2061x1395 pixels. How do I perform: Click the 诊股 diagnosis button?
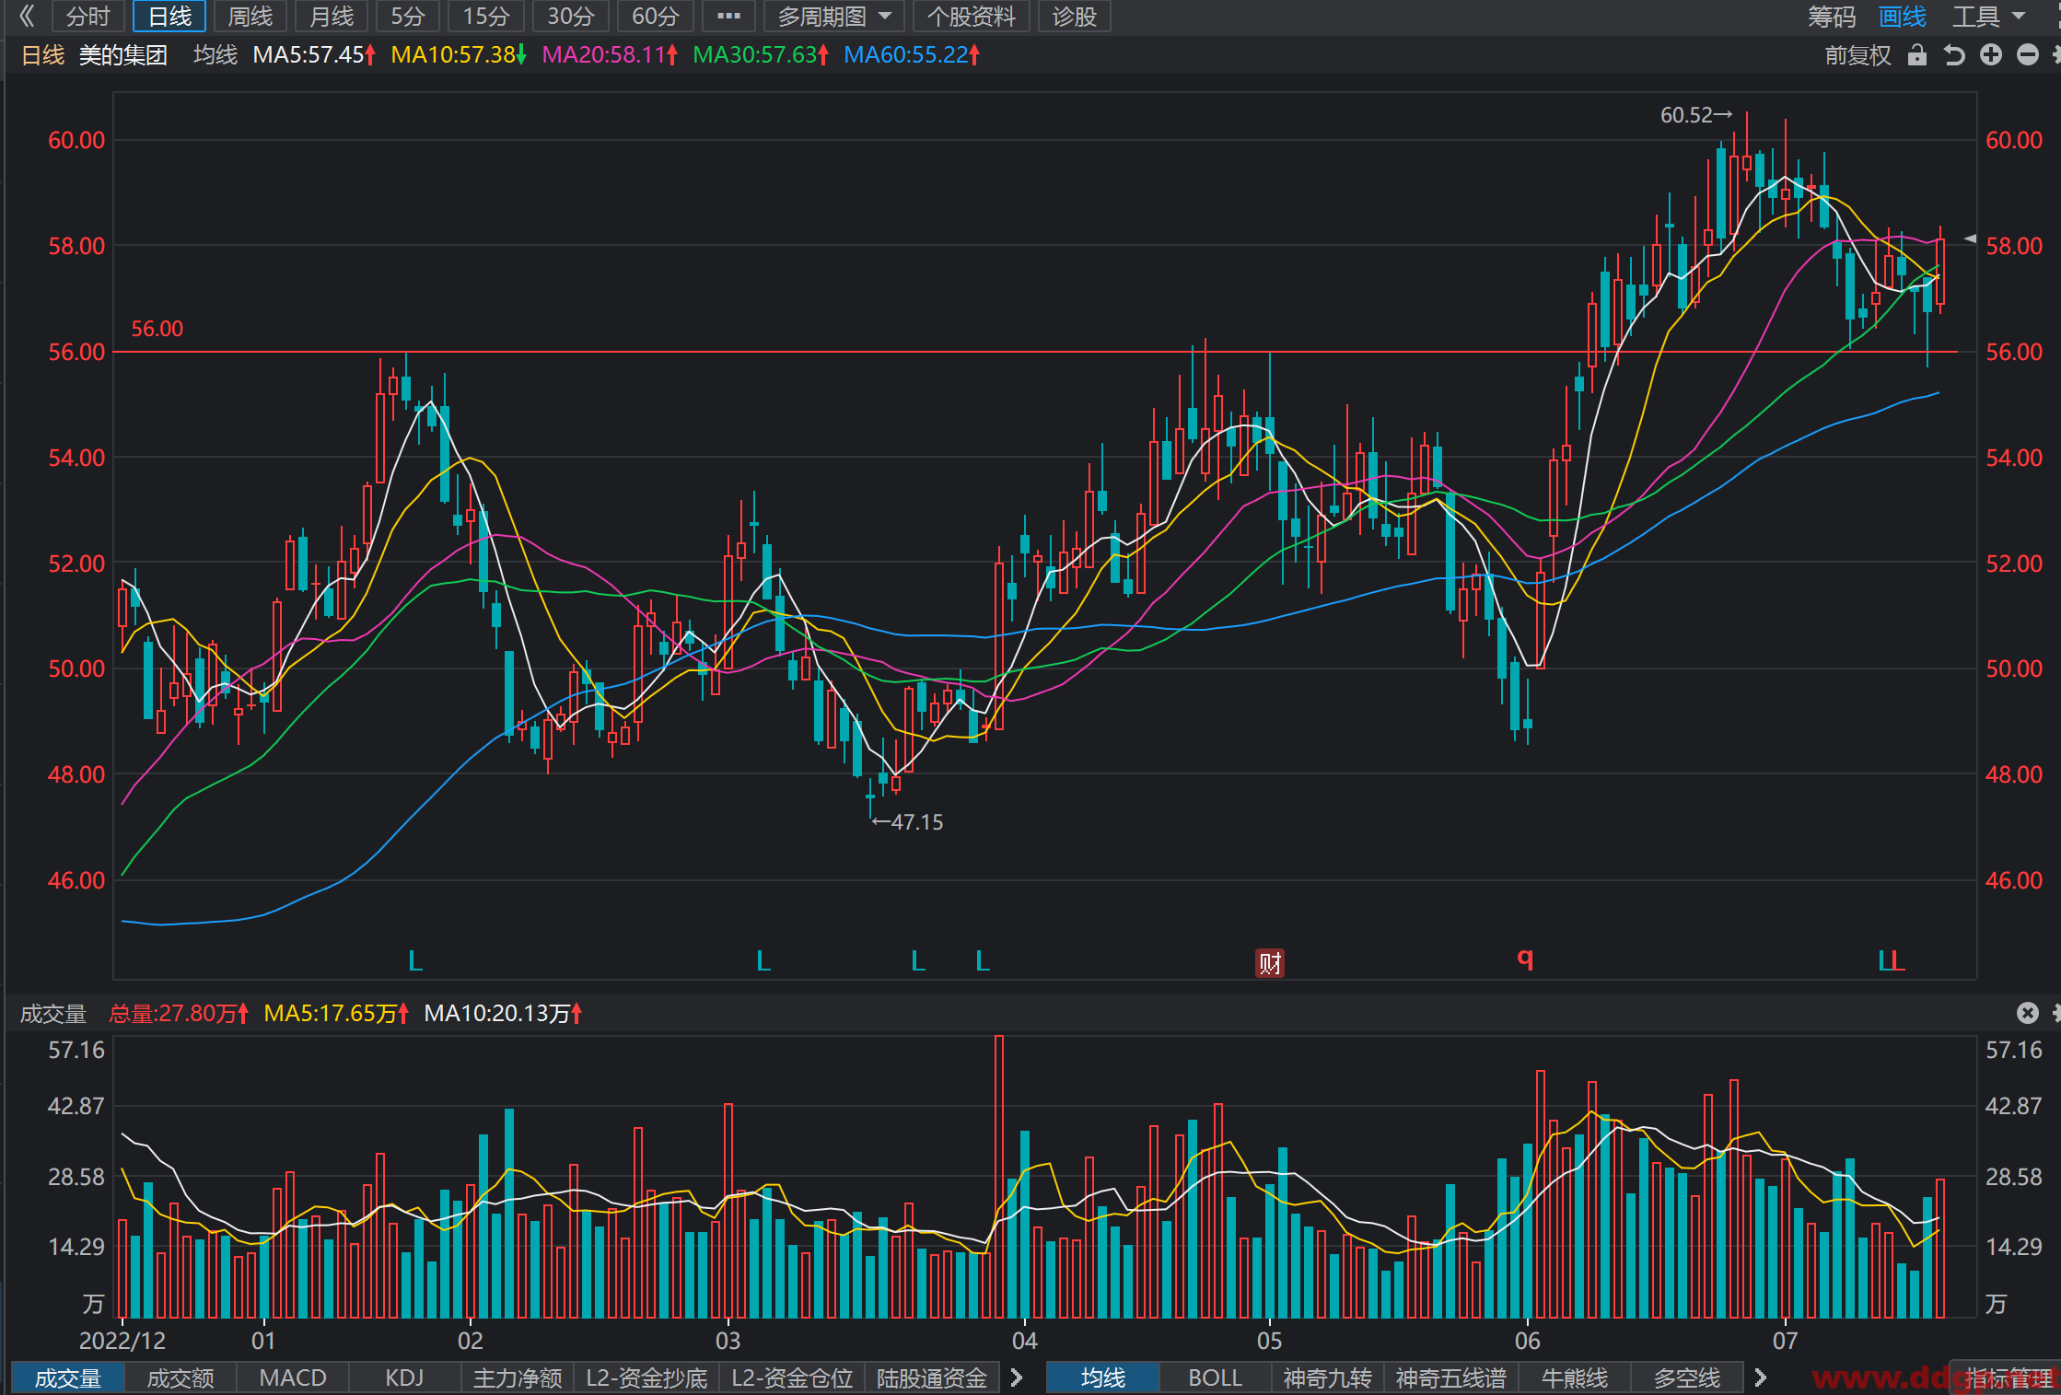point(1075,17)
